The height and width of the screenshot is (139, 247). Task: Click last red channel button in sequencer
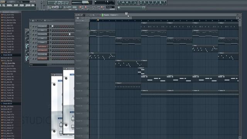42,58
